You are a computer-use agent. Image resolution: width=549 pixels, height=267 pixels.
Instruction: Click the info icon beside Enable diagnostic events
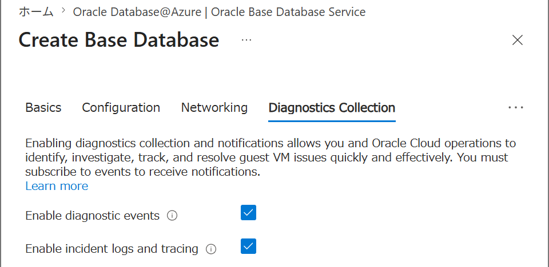click(172, 216)
